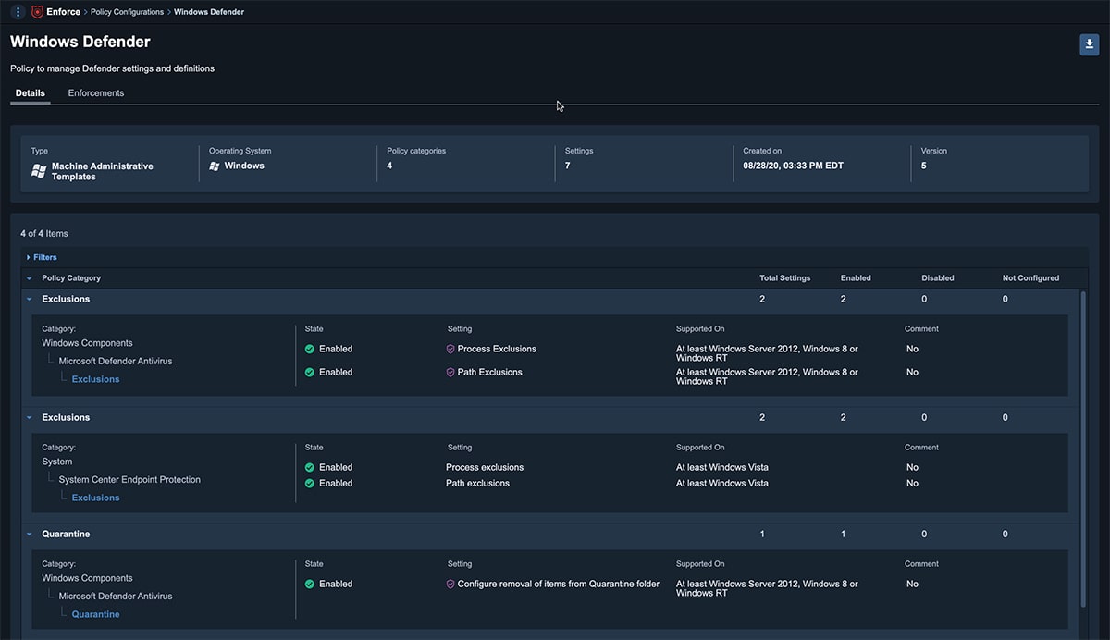The image size is (1110, 640).
Task: Click the Windows logo beside Machine Administrative Templates
Action: click(x=39, y=171)
